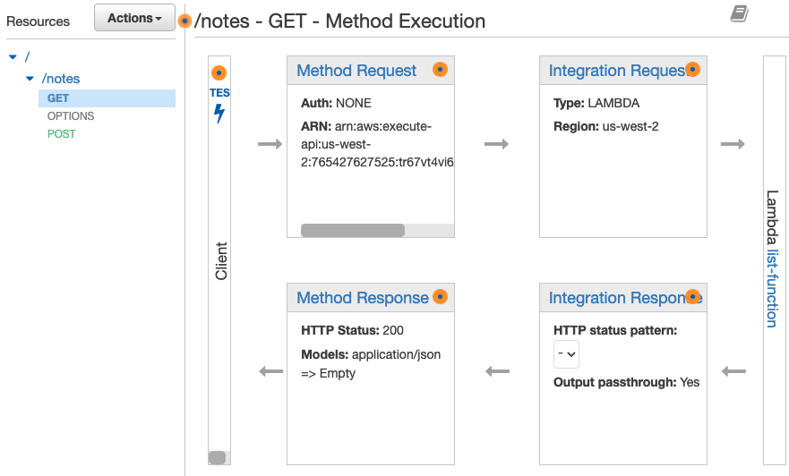This screenshot has width=789, height=476.
Task: Click the orange hint dot on Method Response
Action: tap(440, 296)
